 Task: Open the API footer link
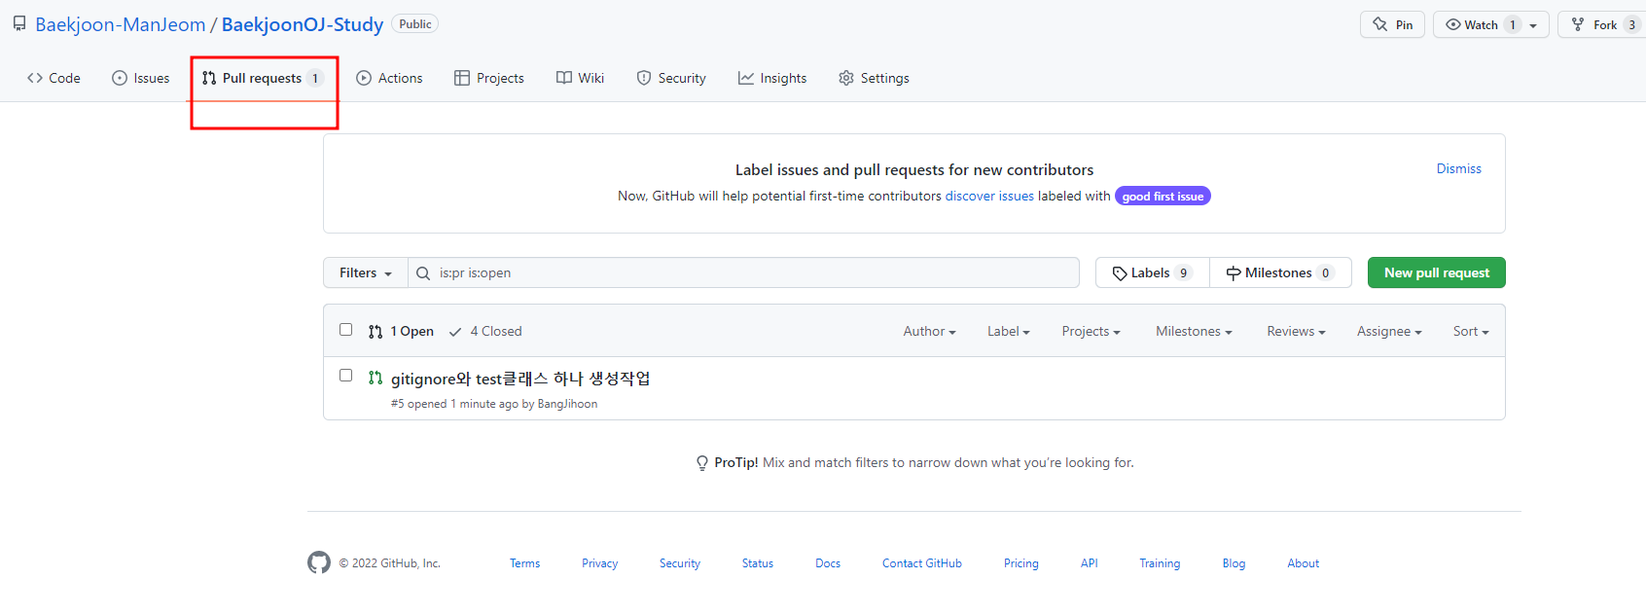(x=1089, y=563)
